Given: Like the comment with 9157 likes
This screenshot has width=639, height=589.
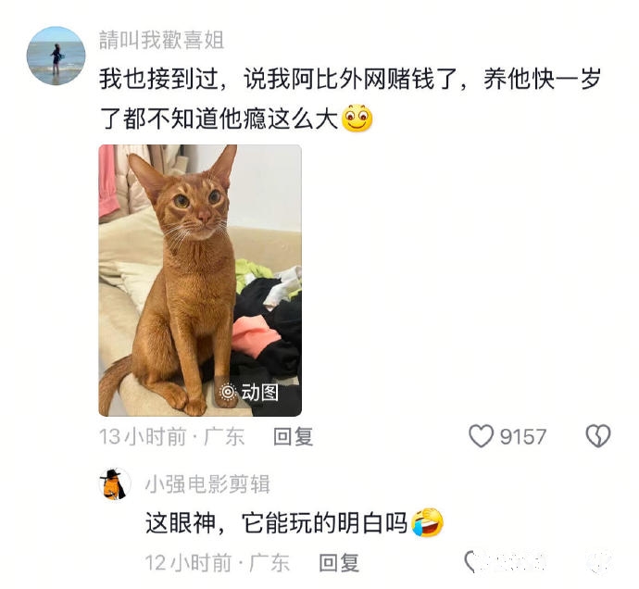Looking at the screenshot, I should coord(481,436).
